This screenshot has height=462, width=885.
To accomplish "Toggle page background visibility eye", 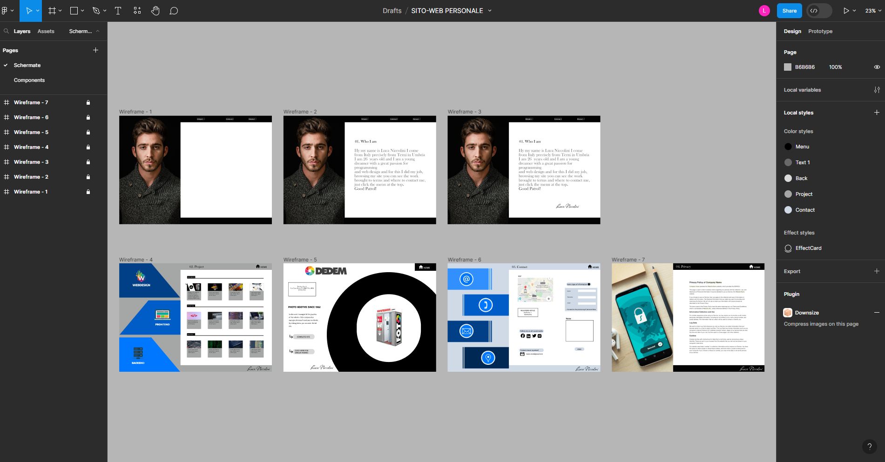I will click(x=877, y=67).
